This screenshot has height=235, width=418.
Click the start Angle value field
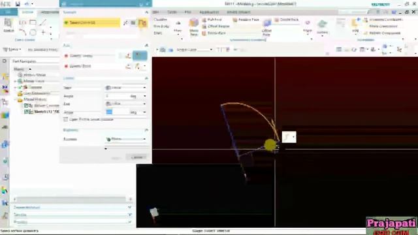[117, 96]
